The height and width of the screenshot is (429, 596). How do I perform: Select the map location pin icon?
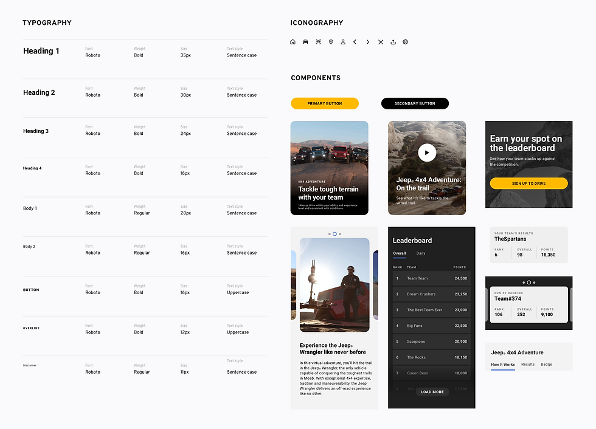(x=331, y=42)
